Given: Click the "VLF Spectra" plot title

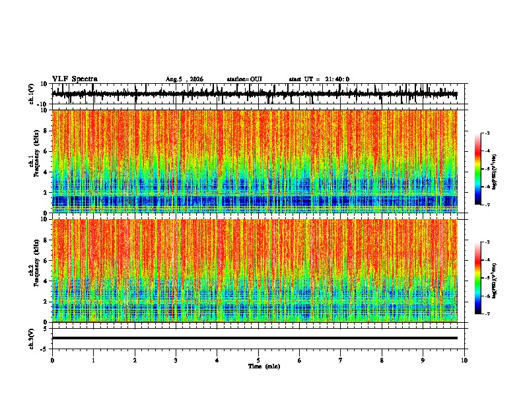Looking at the screenshot, I should (75, 79).
